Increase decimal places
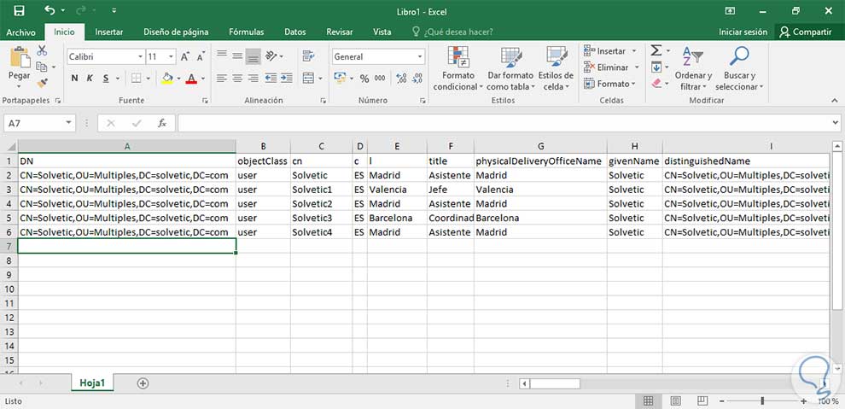 (x=401, y=79)
